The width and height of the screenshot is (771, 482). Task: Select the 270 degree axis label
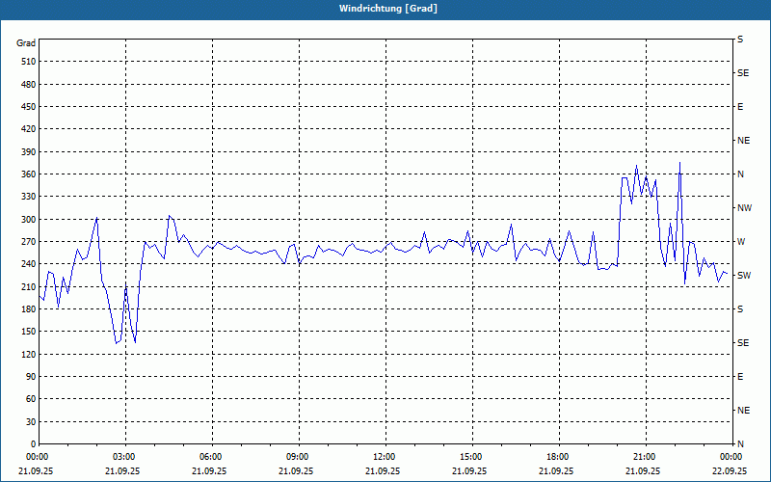[29, 242]
